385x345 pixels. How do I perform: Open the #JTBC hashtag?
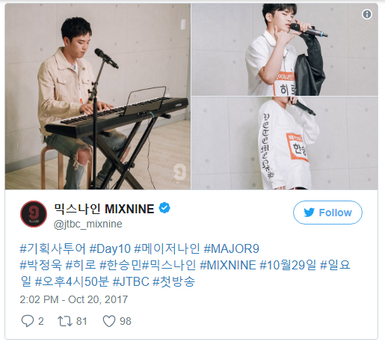tap(131, 281)
